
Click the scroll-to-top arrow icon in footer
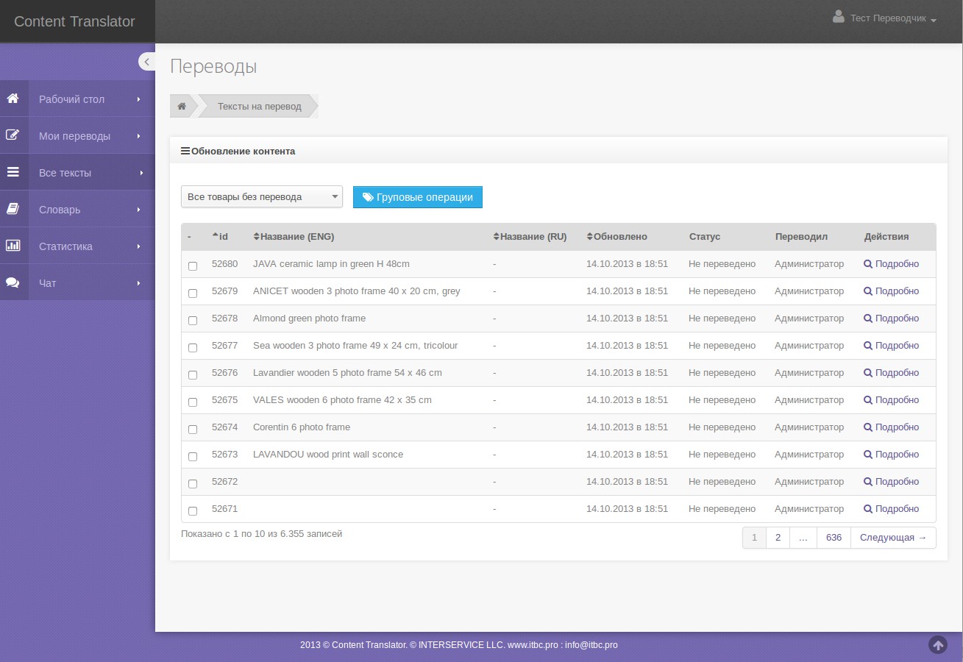[x=938, y=645]
